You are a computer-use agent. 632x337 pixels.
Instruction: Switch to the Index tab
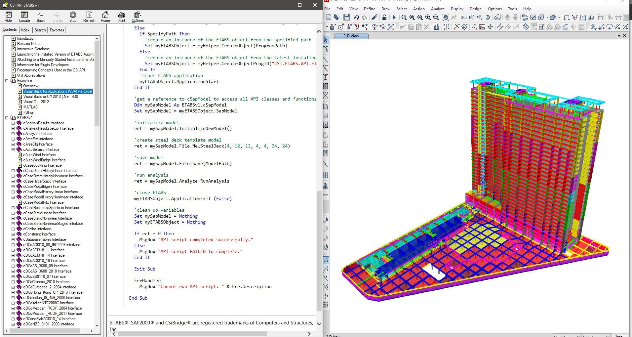[25, 30]
